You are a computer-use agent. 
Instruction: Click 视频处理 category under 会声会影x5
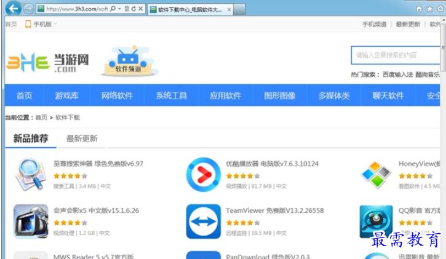click(64, 233)
